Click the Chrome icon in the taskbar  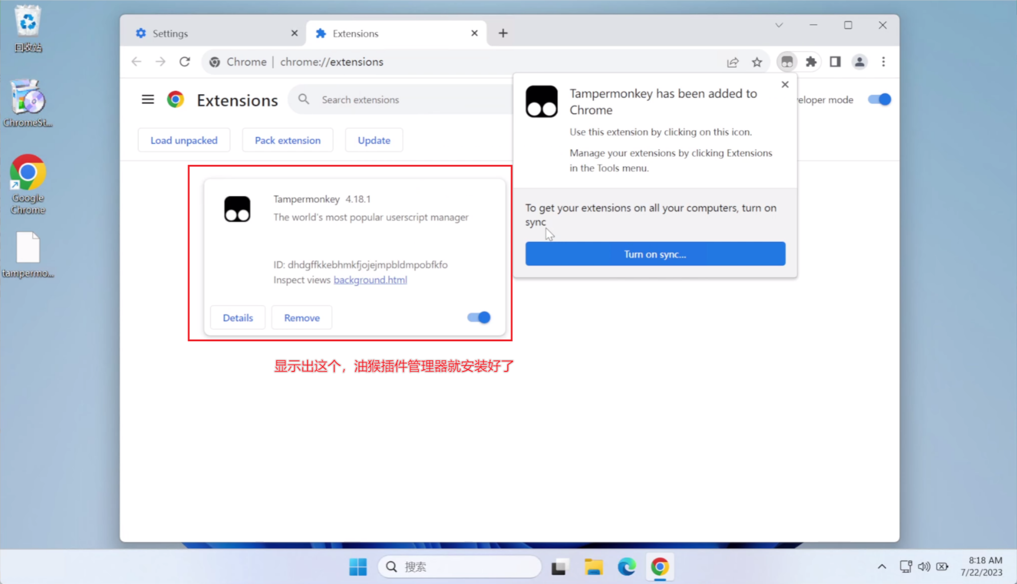pyautogui.click(x=660, y=567)
